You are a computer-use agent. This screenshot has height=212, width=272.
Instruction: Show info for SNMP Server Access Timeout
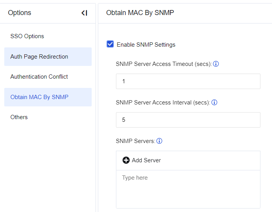coord(216,64)
